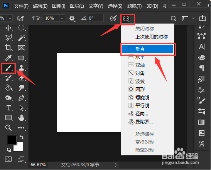Choose 曼陀罗... symmetry option
The height and width of the screenshot is (170, 211).
click(x=147, y=122)
